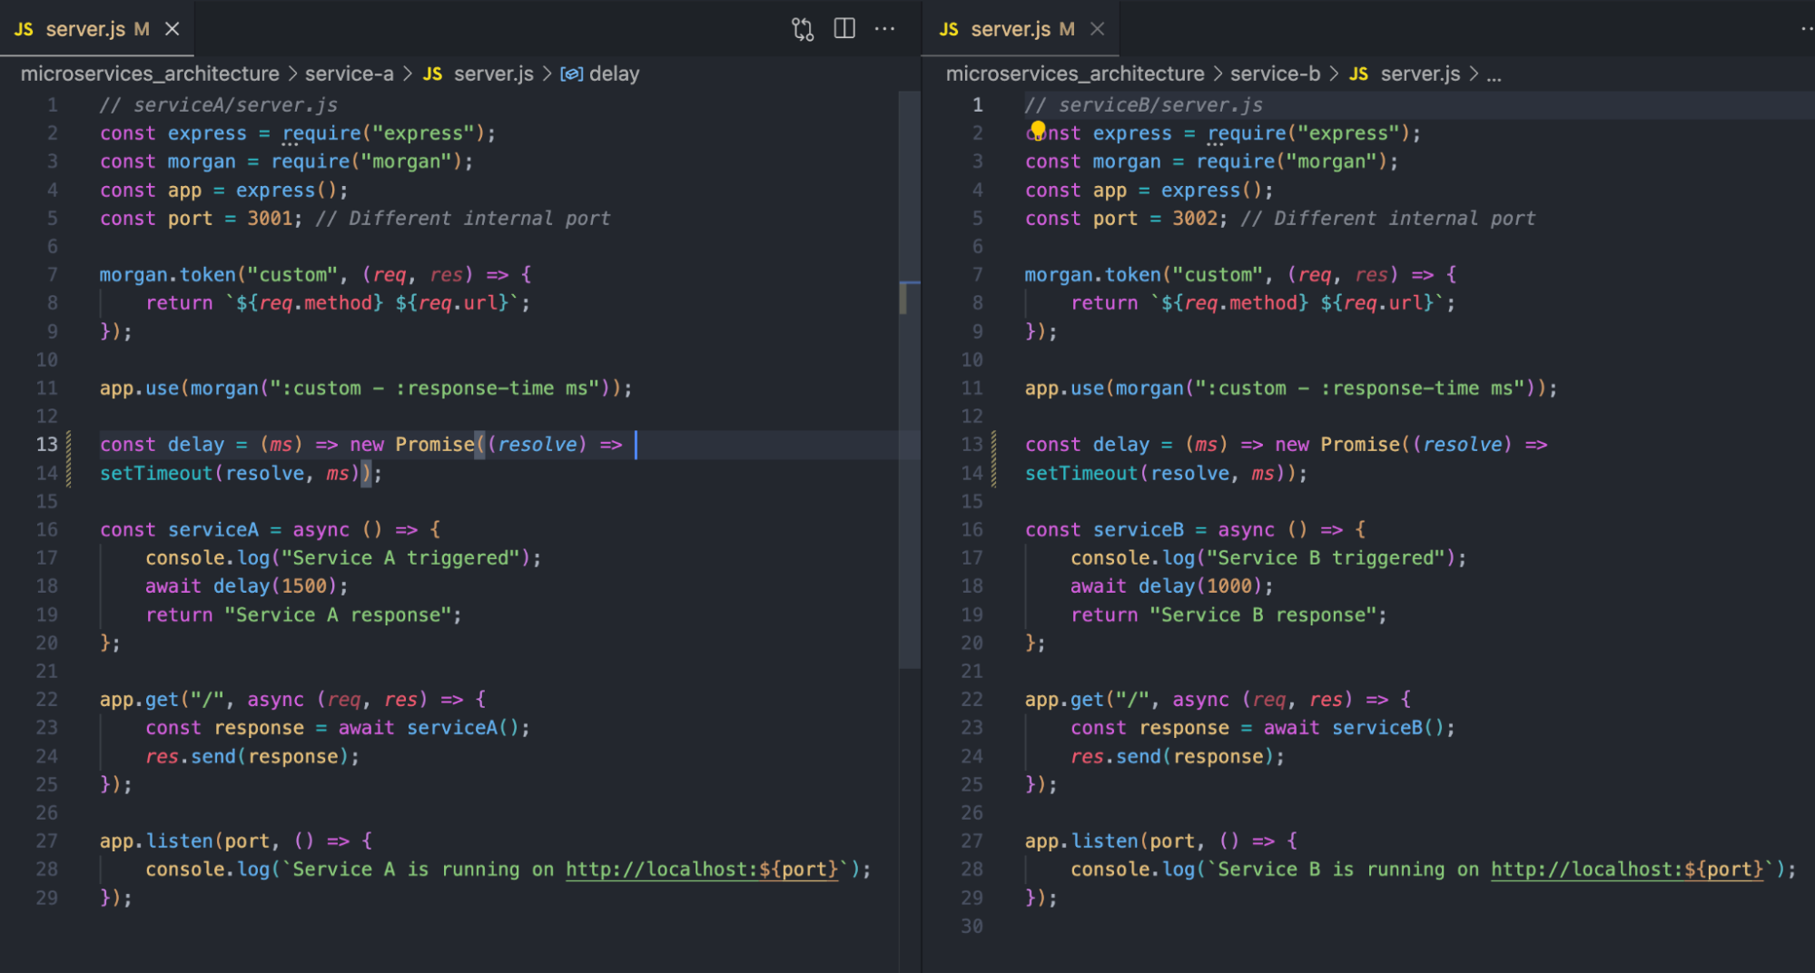Viewport: 1815px width, 973px height.
Task: Click the service-a breadcrumb
Action: (350, 74)
